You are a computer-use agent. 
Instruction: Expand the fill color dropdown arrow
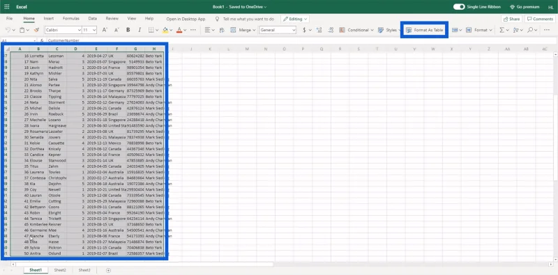coord(171,31)
